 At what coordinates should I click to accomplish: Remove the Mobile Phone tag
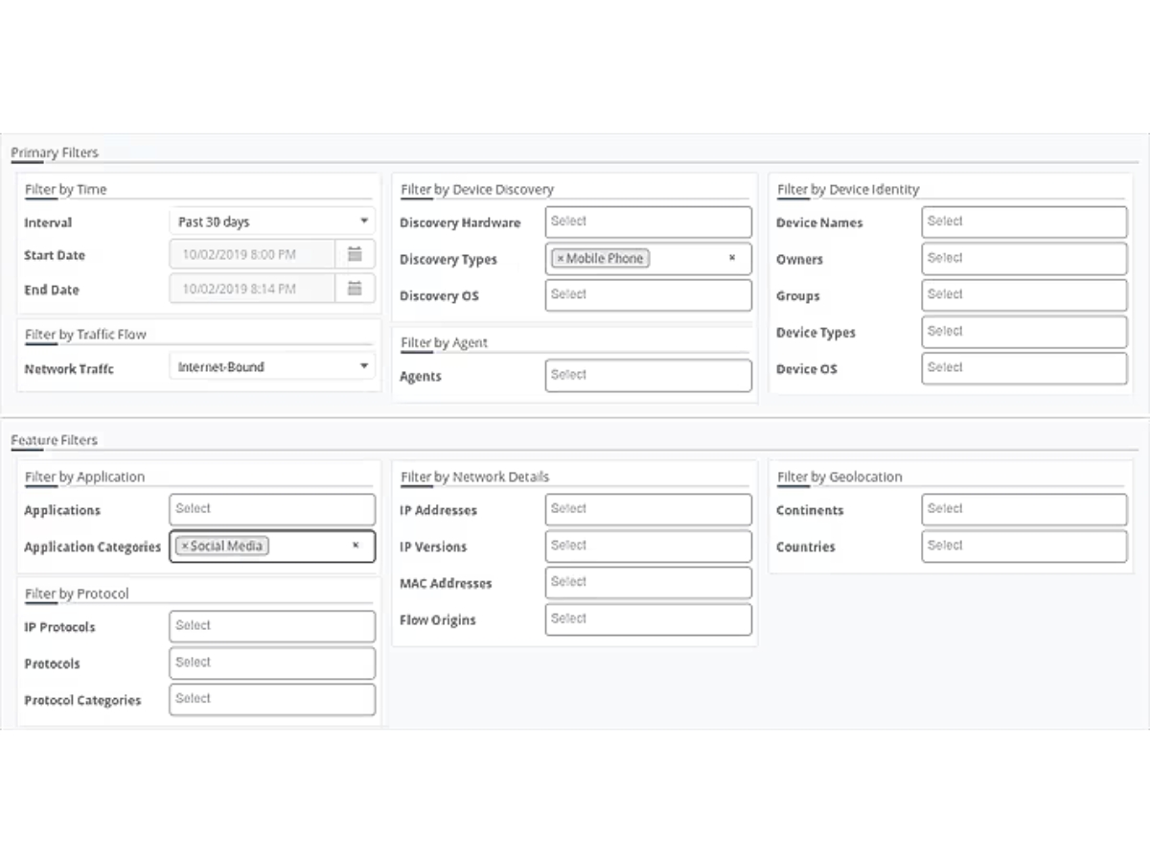click(x=561, y=259)
